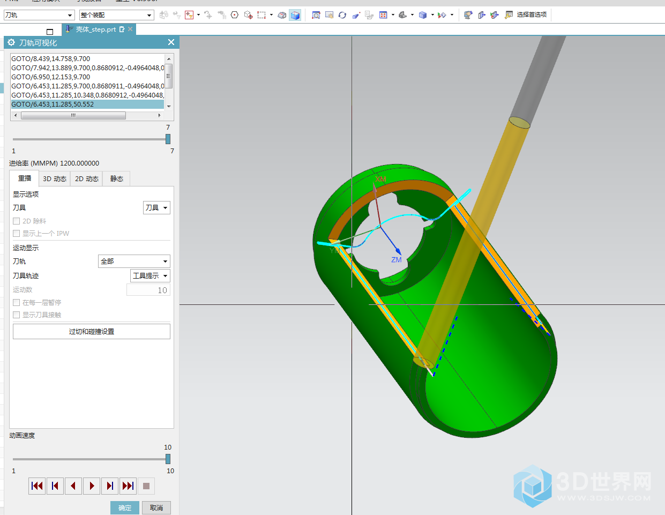Image resolution: width=665 pixels, height=515 pixels.
Task: Toggle the 2D 除料 checkbox
Action: (x=17, y=221)
